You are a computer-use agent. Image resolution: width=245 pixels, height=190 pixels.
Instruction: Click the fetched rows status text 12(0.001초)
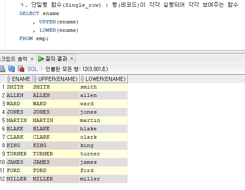coord(95,69)
